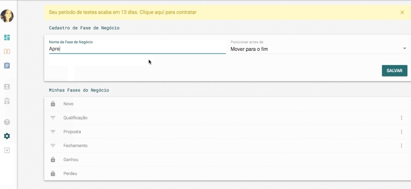The height and width of the screenshot is (189, 411).
Task: Click the logout exit icon
Action: pyautogui.click(x=7, y=150)
